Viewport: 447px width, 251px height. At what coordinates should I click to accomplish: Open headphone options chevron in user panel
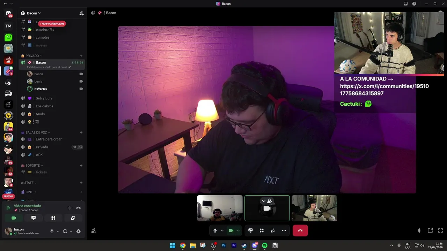(71, 231)
